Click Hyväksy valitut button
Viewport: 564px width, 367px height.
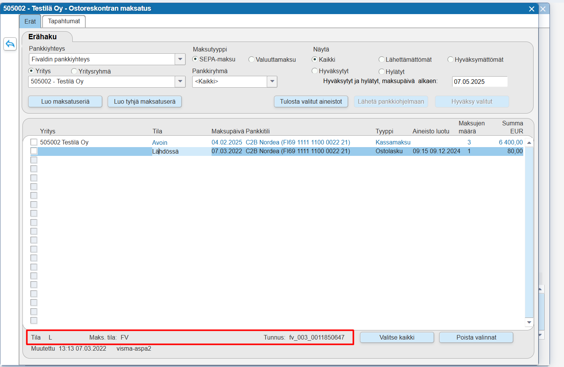(x=472, y=101)
